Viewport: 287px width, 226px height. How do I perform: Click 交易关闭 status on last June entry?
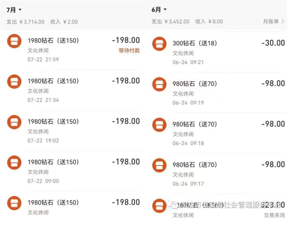point(274,215)
